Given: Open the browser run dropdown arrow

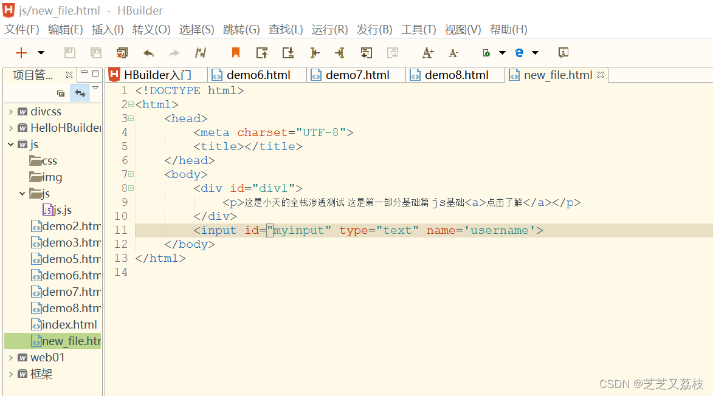Looking at the screenshot, I should (x=535, y=53).
